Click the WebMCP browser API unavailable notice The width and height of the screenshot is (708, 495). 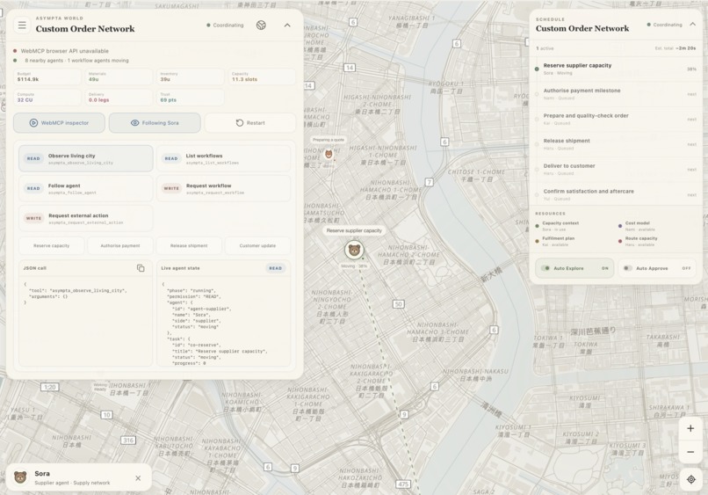(64, 51)
